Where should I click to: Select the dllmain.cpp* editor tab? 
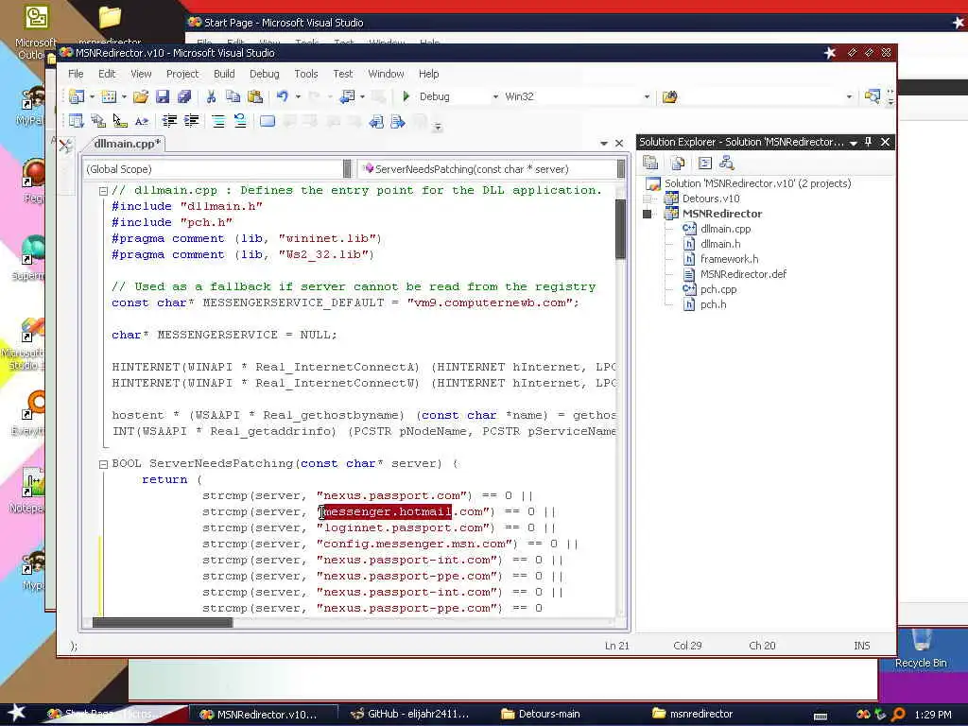[127, 144]
